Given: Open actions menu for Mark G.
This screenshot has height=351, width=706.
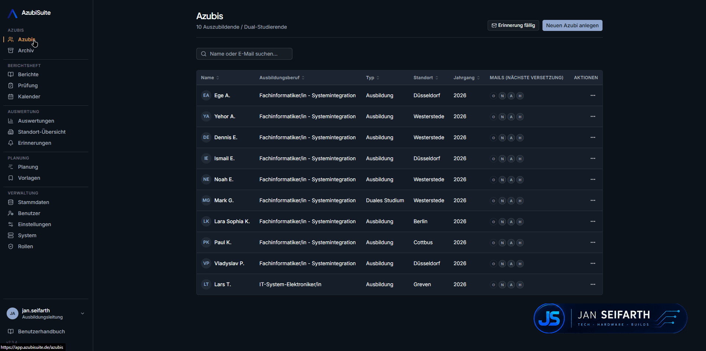Looking at the screenshot, I should pos(593,200).
